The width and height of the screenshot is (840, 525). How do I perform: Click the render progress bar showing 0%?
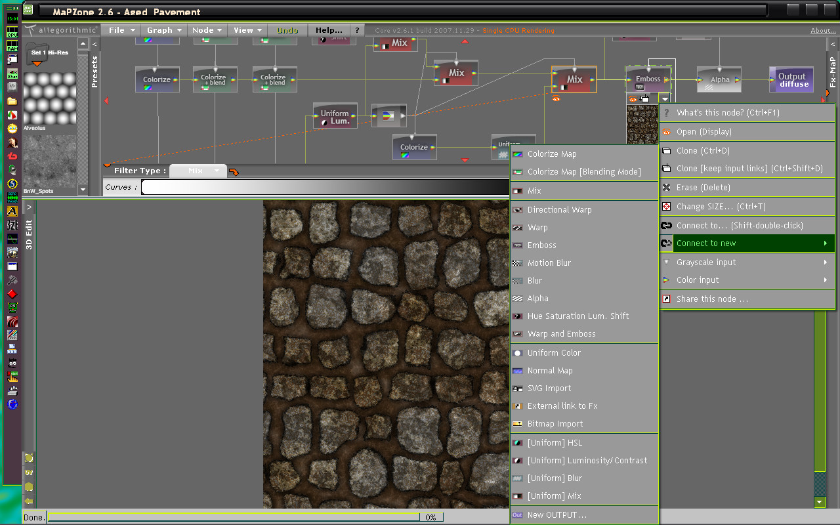[x=245, y=517]
